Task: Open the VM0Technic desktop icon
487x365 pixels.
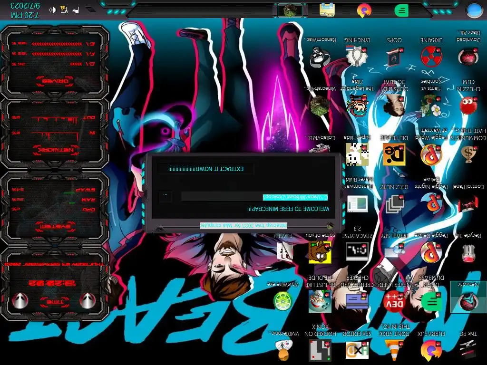Action: 284,350
